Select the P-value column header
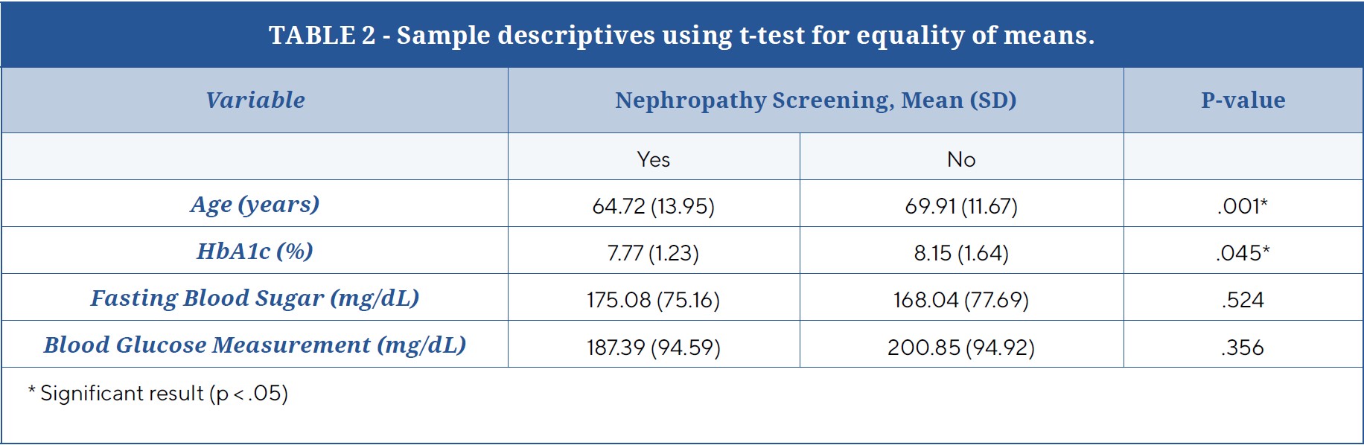The height and width of the screenshot is (445, 1364). tap(1243, 100)
